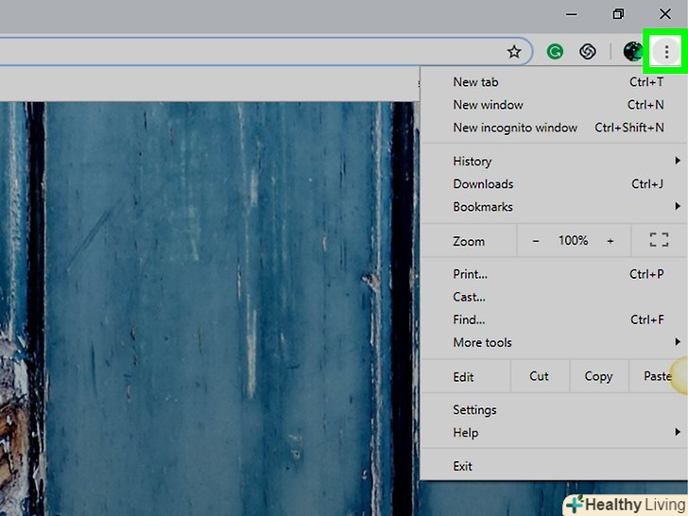Open the Grammarly extension icon

click(556, 52)
